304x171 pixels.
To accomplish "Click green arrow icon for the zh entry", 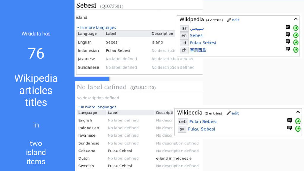I will [296, 50].
